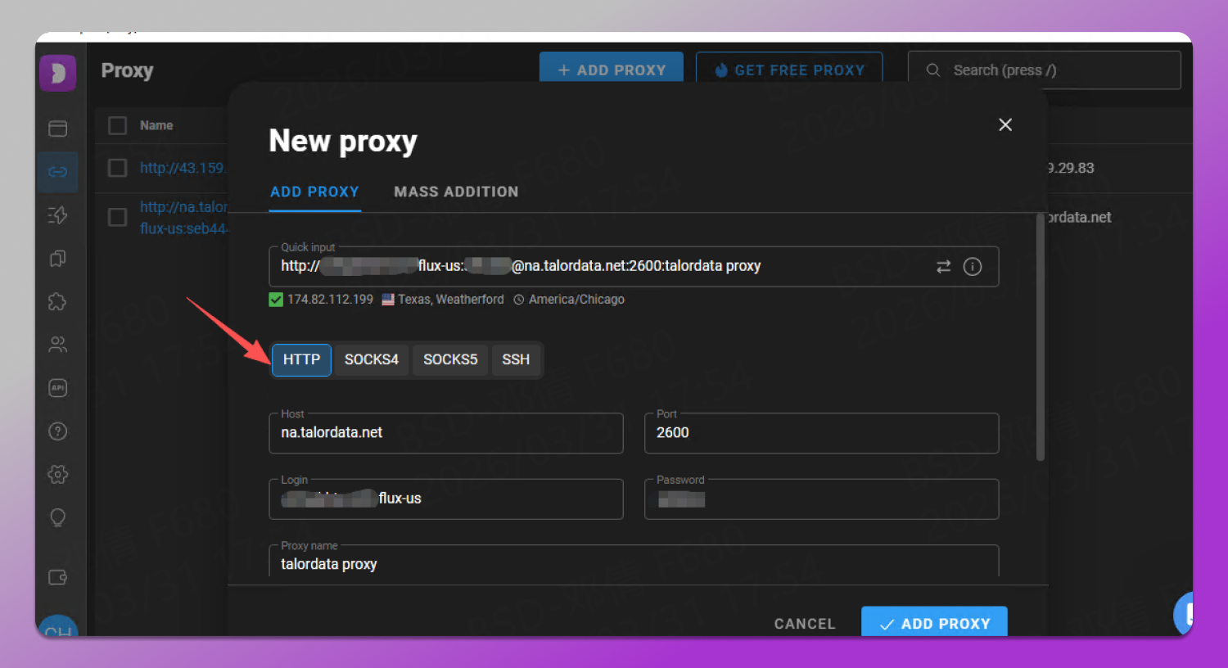This screenshot has height=668, width=1228.
Task: Switch to the ADD PROXY tab
Action: (x=314, y=192)
